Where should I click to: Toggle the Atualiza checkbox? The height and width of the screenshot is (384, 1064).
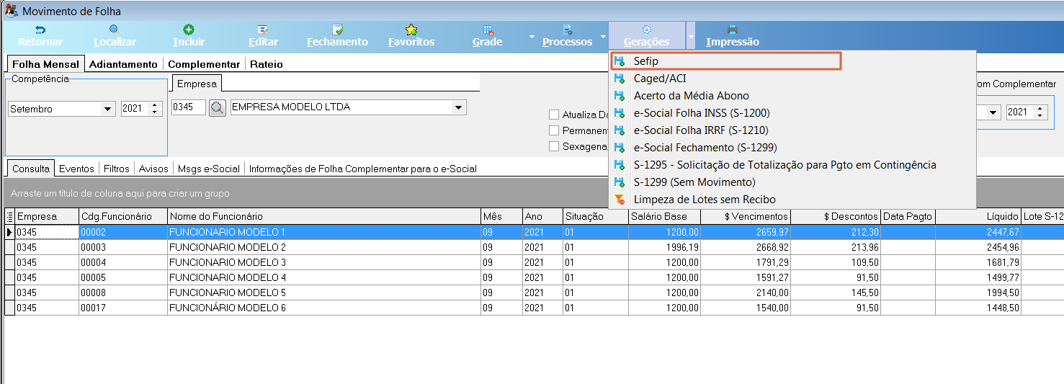(x=554, y=114)
